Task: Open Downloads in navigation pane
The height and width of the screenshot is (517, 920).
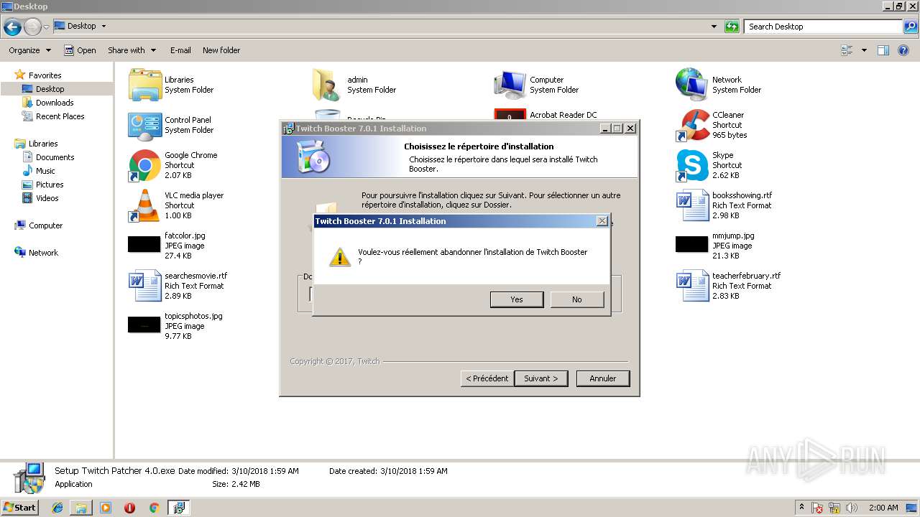Action: [55, 103]
